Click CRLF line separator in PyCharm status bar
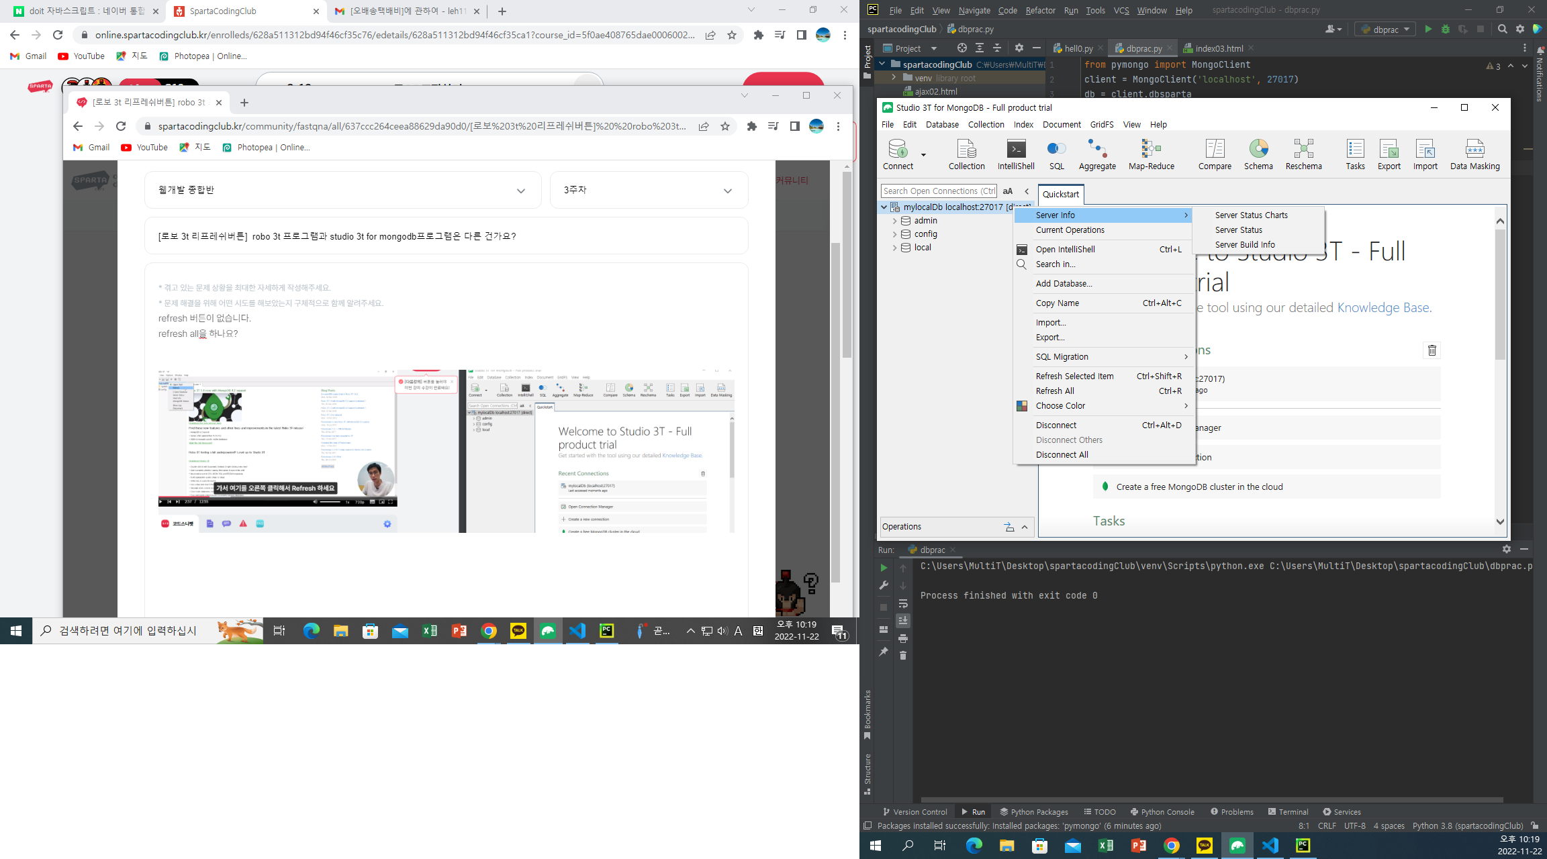The width and height of the screenshot is (1547, 859). 1327,826
